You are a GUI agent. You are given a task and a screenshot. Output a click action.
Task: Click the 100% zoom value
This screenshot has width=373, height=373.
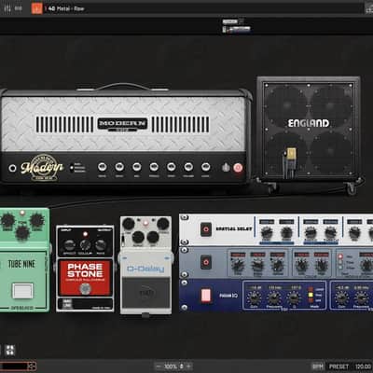point(171,366)
